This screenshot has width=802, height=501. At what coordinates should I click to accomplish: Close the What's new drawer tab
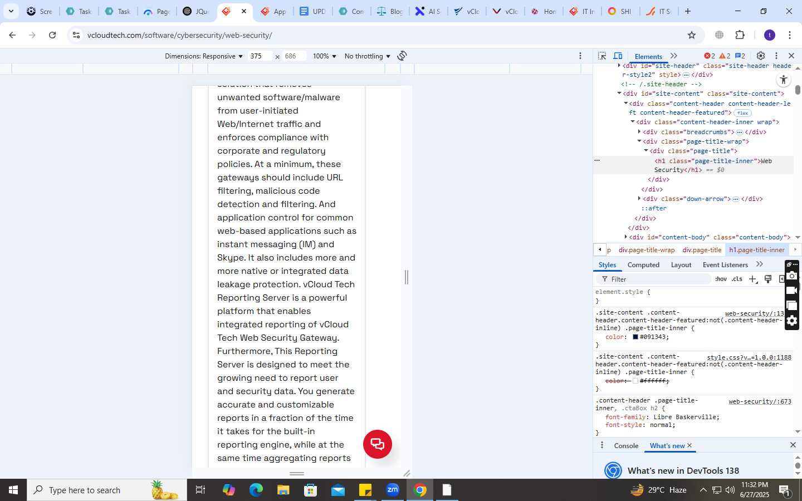pyautogui.click(x=689, y=445)
